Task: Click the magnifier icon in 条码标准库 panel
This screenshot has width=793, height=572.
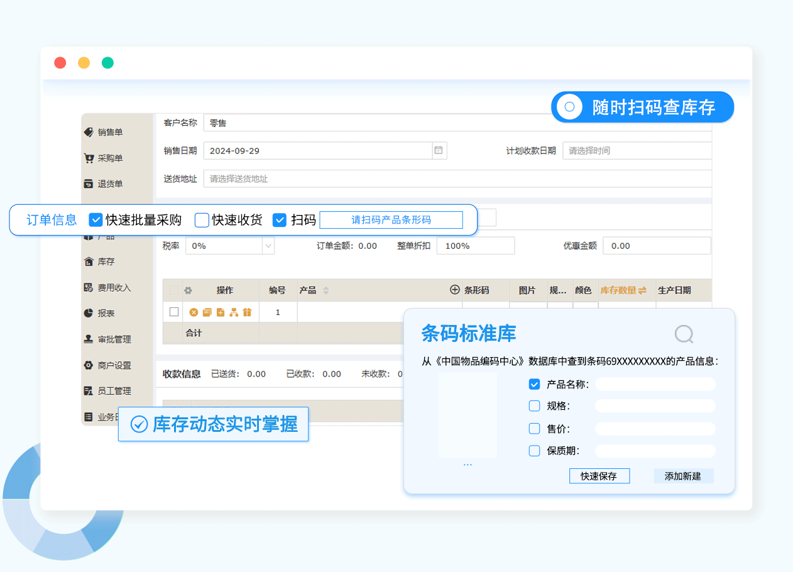Action: (x=684, y=334)
